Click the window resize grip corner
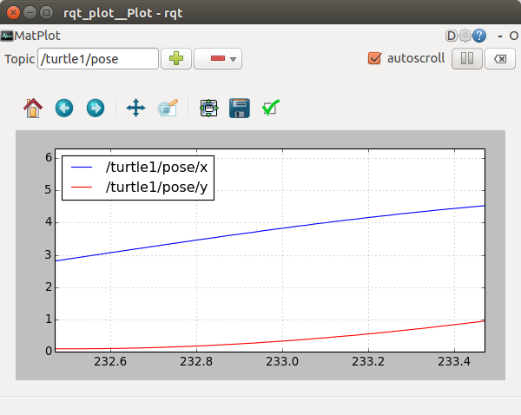521x415 pixels. (x=516, y=410)
